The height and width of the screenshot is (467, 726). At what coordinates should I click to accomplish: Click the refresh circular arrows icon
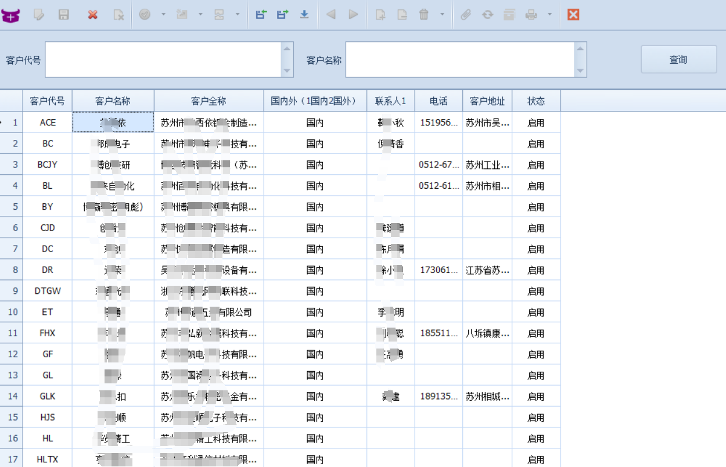[x=487, y=15]
